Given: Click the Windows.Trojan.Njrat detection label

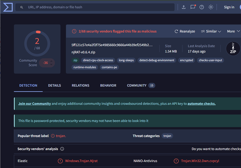Looking at the screenshot, I should 81,161.
